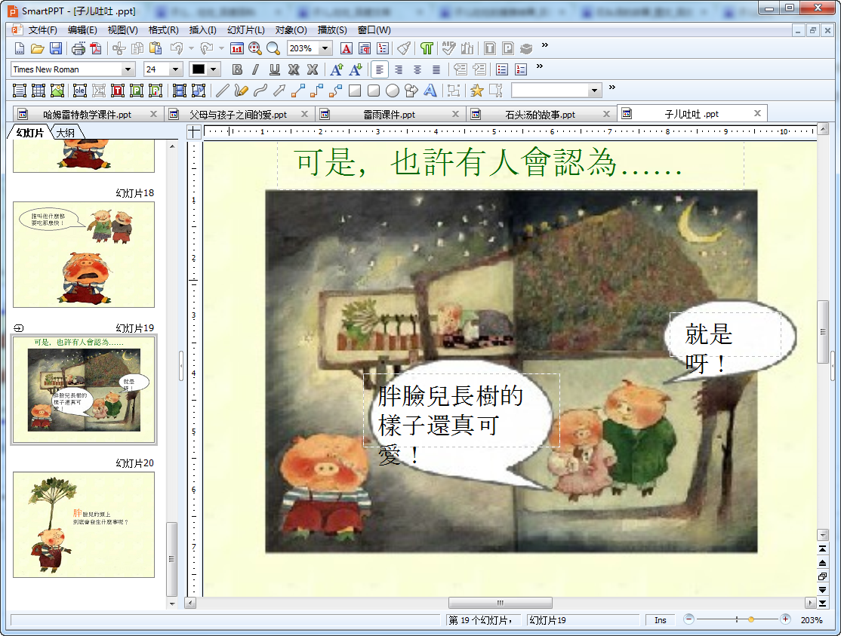This screenshot has width=841, height=636.
Task: Switch to the 大纲 outline tab
Action: [x=66, y=132]
